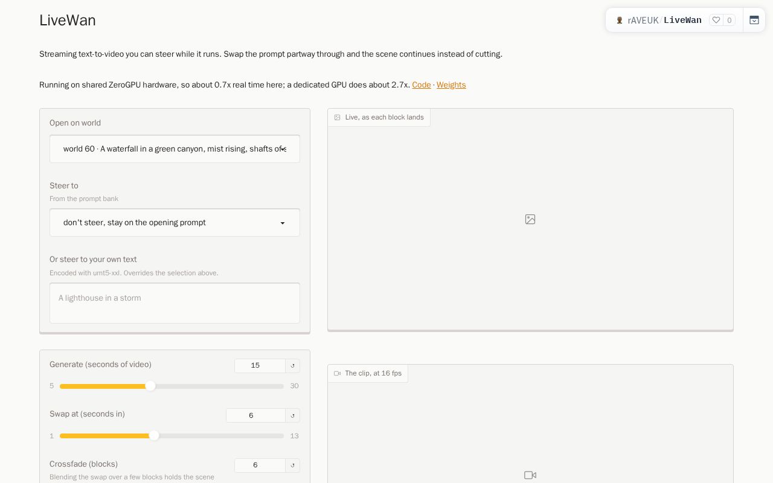Adjust the Generate seconds of video slider
This screenshot has height=483, width=773.
[172, 386]
